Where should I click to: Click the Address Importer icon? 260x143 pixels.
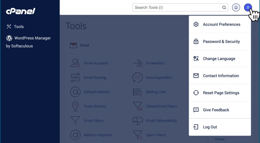pyautogui.click(x=75, y=135)
